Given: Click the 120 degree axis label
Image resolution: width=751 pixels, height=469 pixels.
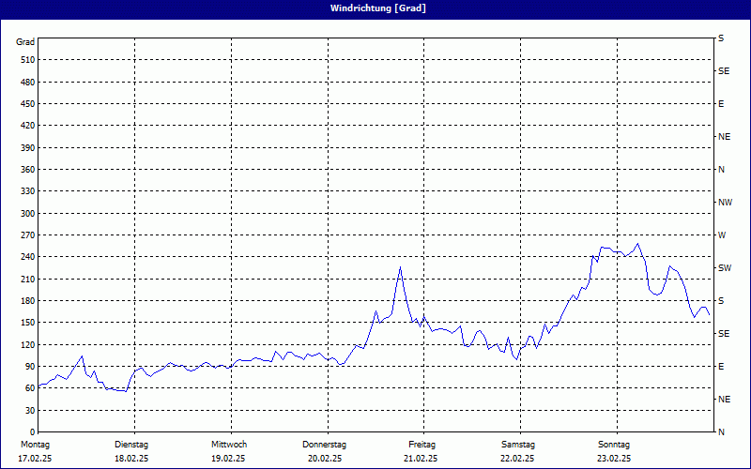Looking at the screenshot, I should click(x=28, y=344).
